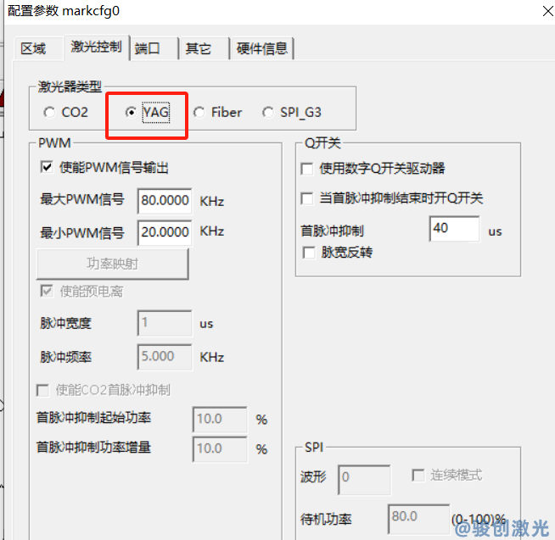Viewport: 555px width, 540px height.
Task: Click the 首脉冲抑制起始功率 input field
Action: click(x=220, y=419)
